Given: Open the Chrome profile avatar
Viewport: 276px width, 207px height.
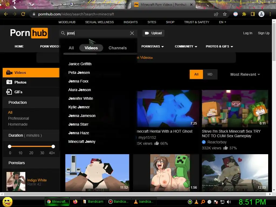Looking at the screenshot, I should [x=261, y=14].
